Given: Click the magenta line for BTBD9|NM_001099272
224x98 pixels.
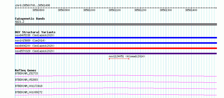Looking at the screenshot, I should pyautogui.click(x=116, y=94).
